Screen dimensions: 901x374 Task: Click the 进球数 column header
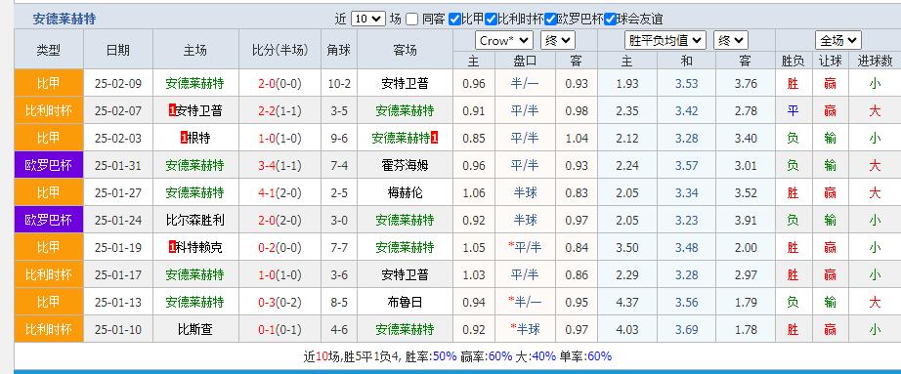tap(875, 61)
